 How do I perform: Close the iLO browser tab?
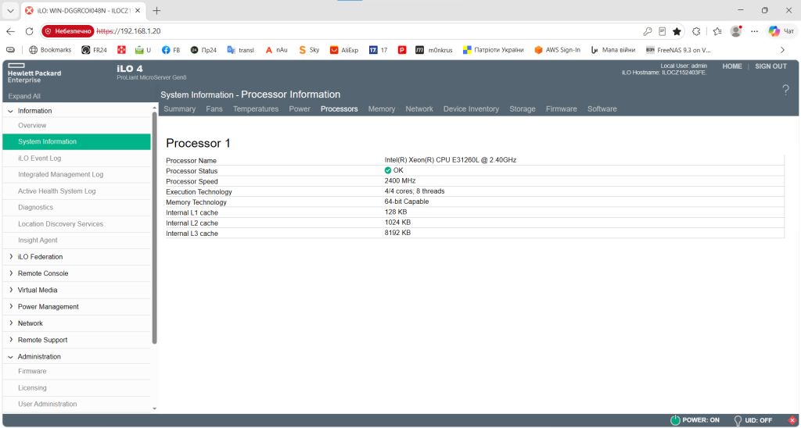pos(138,10)
